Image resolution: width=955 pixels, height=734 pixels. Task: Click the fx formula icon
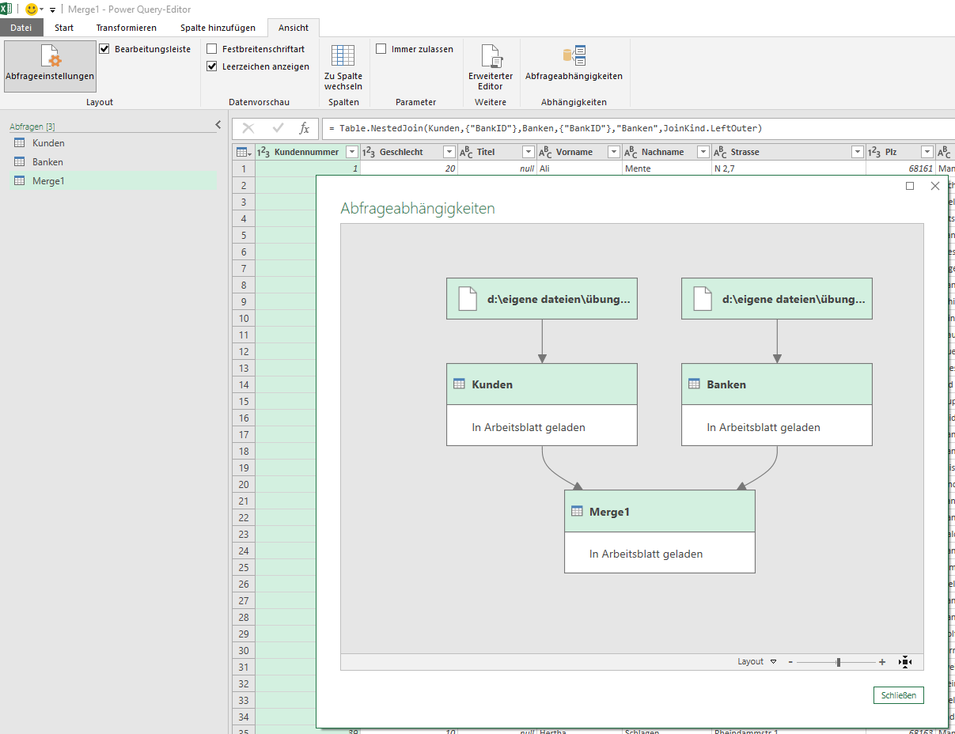[304, 129]
